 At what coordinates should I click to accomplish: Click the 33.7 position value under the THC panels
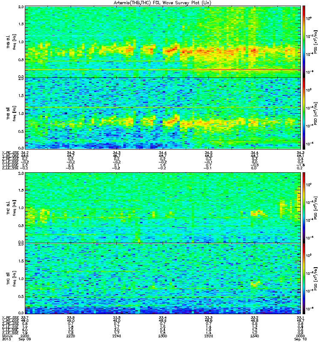(24, 318)
